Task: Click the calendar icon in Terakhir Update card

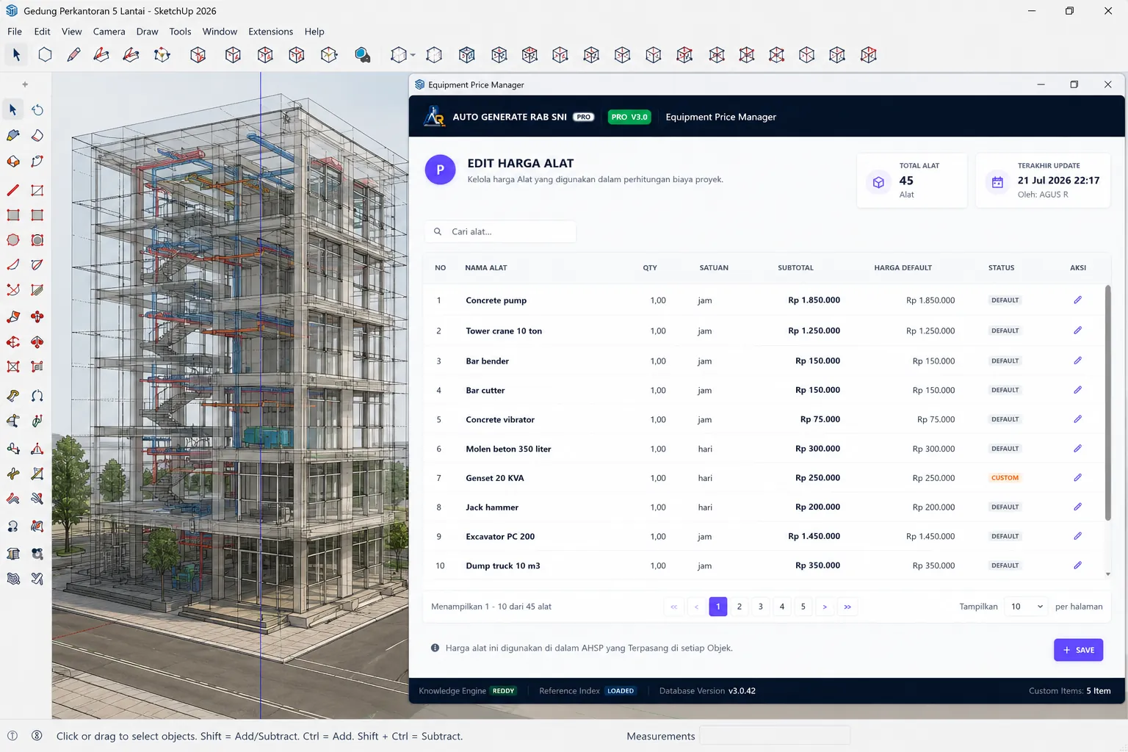Action: 997,182
